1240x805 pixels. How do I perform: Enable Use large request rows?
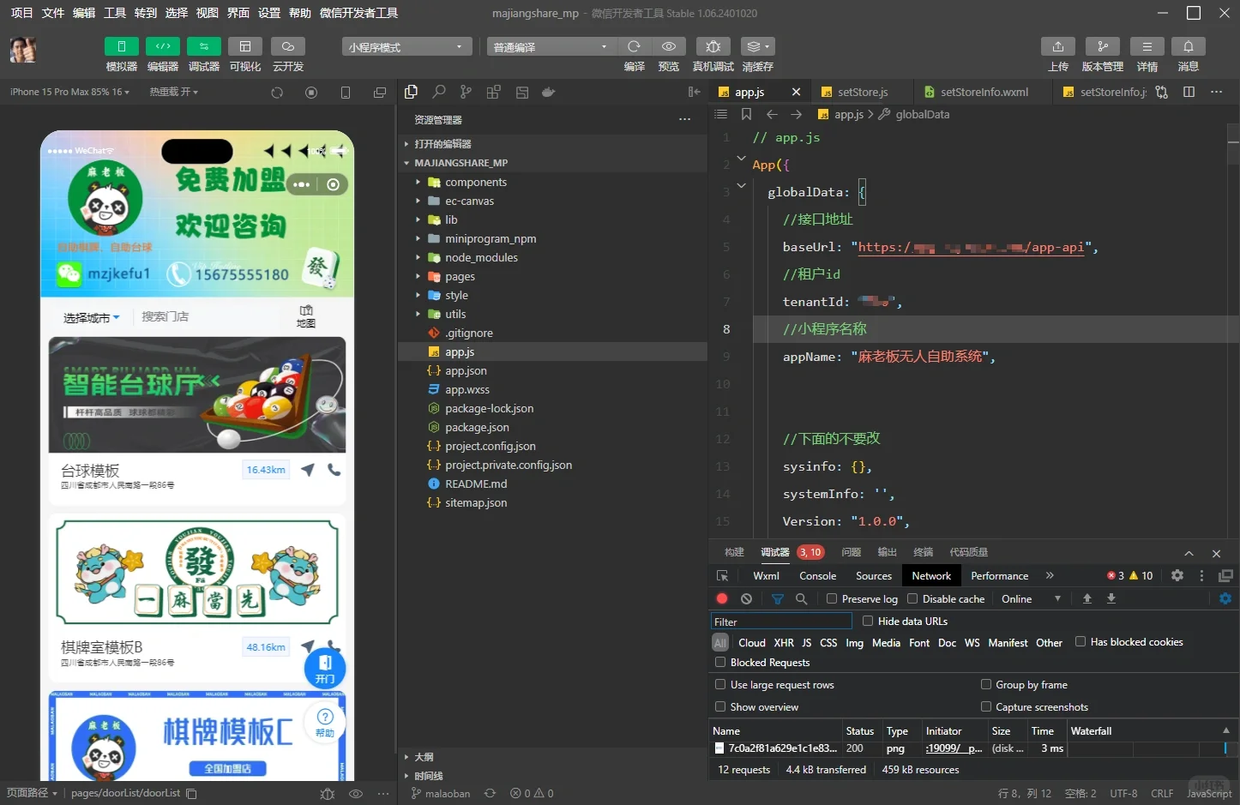[720, 685]
